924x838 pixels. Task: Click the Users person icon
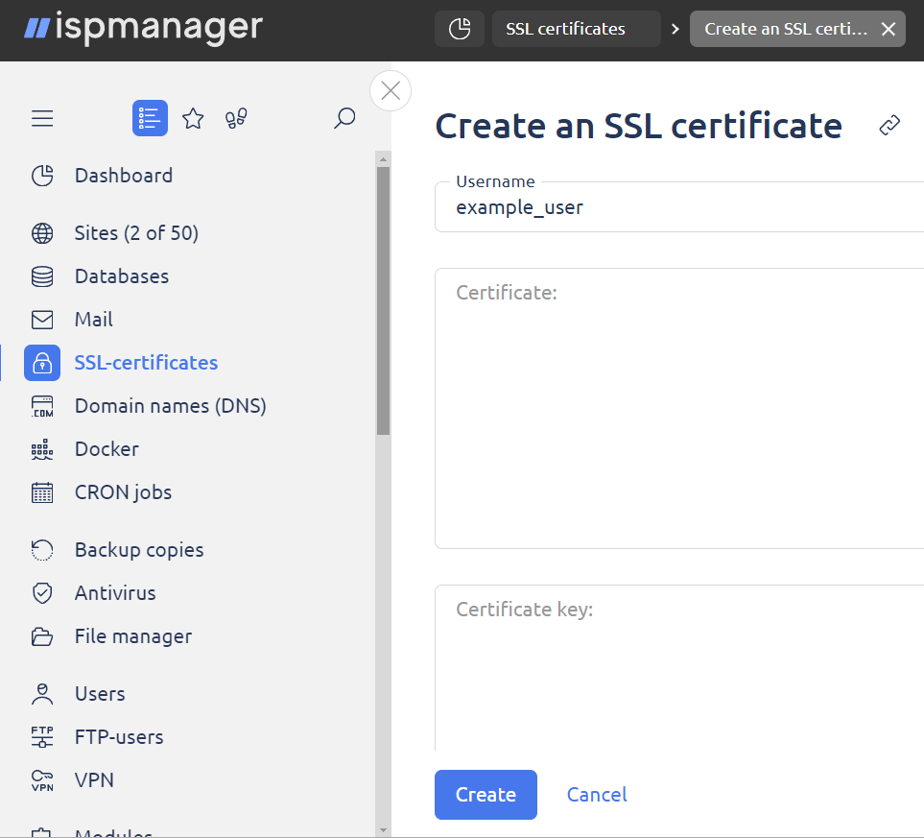tap(42, 694)
